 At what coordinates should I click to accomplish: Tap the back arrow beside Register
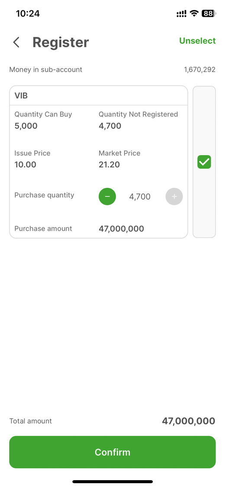point(16,43)
